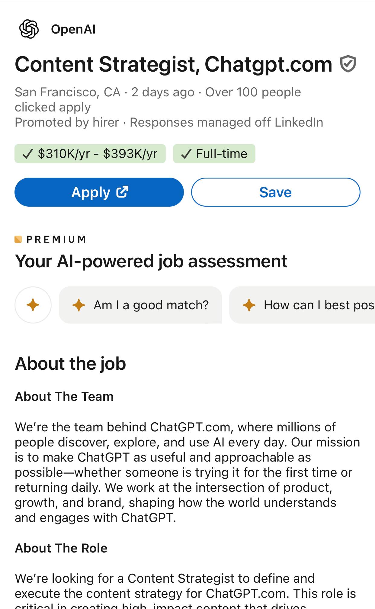Screen dimensions: 375x609
Task: Click the verified badge next to job title
Action: click(348, 64)
